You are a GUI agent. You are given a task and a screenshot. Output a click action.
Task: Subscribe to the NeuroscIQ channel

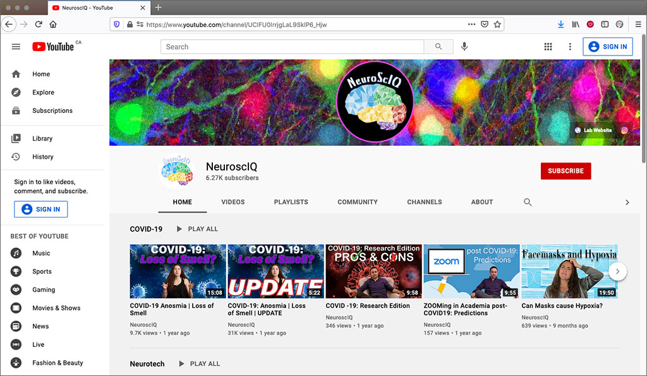tap(565, 171)
